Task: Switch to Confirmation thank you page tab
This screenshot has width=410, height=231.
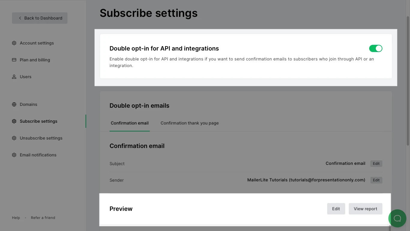Action: coord(189,123)
